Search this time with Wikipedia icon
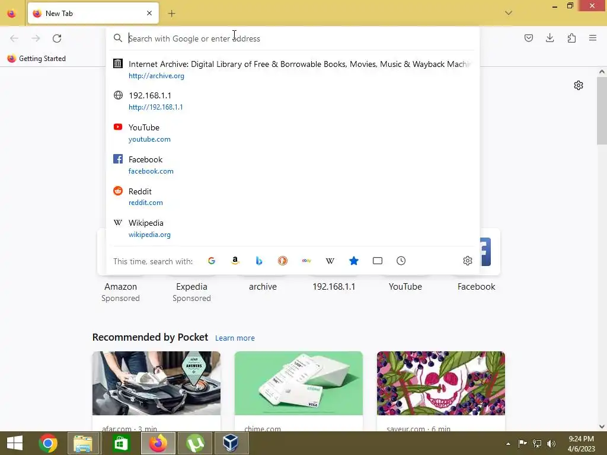 coord(330,261)
